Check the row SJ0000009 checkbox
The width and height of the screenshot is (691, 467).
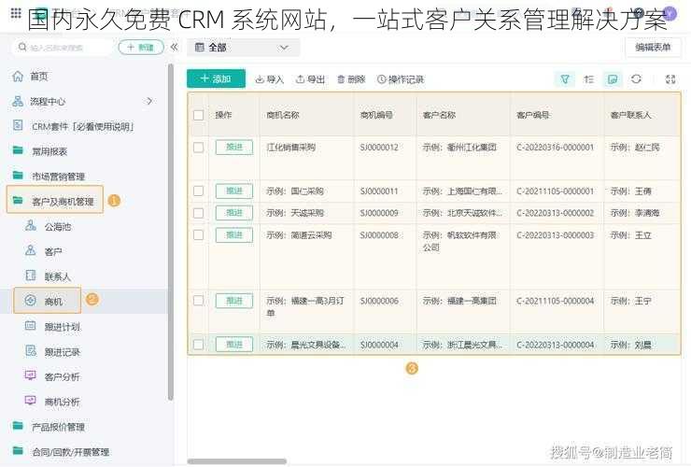(x=198, y=213)
